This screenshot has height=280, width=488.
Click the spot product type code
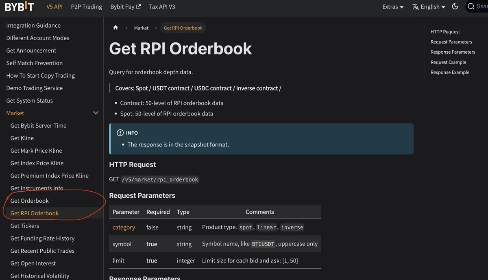[x=246, y=227]
